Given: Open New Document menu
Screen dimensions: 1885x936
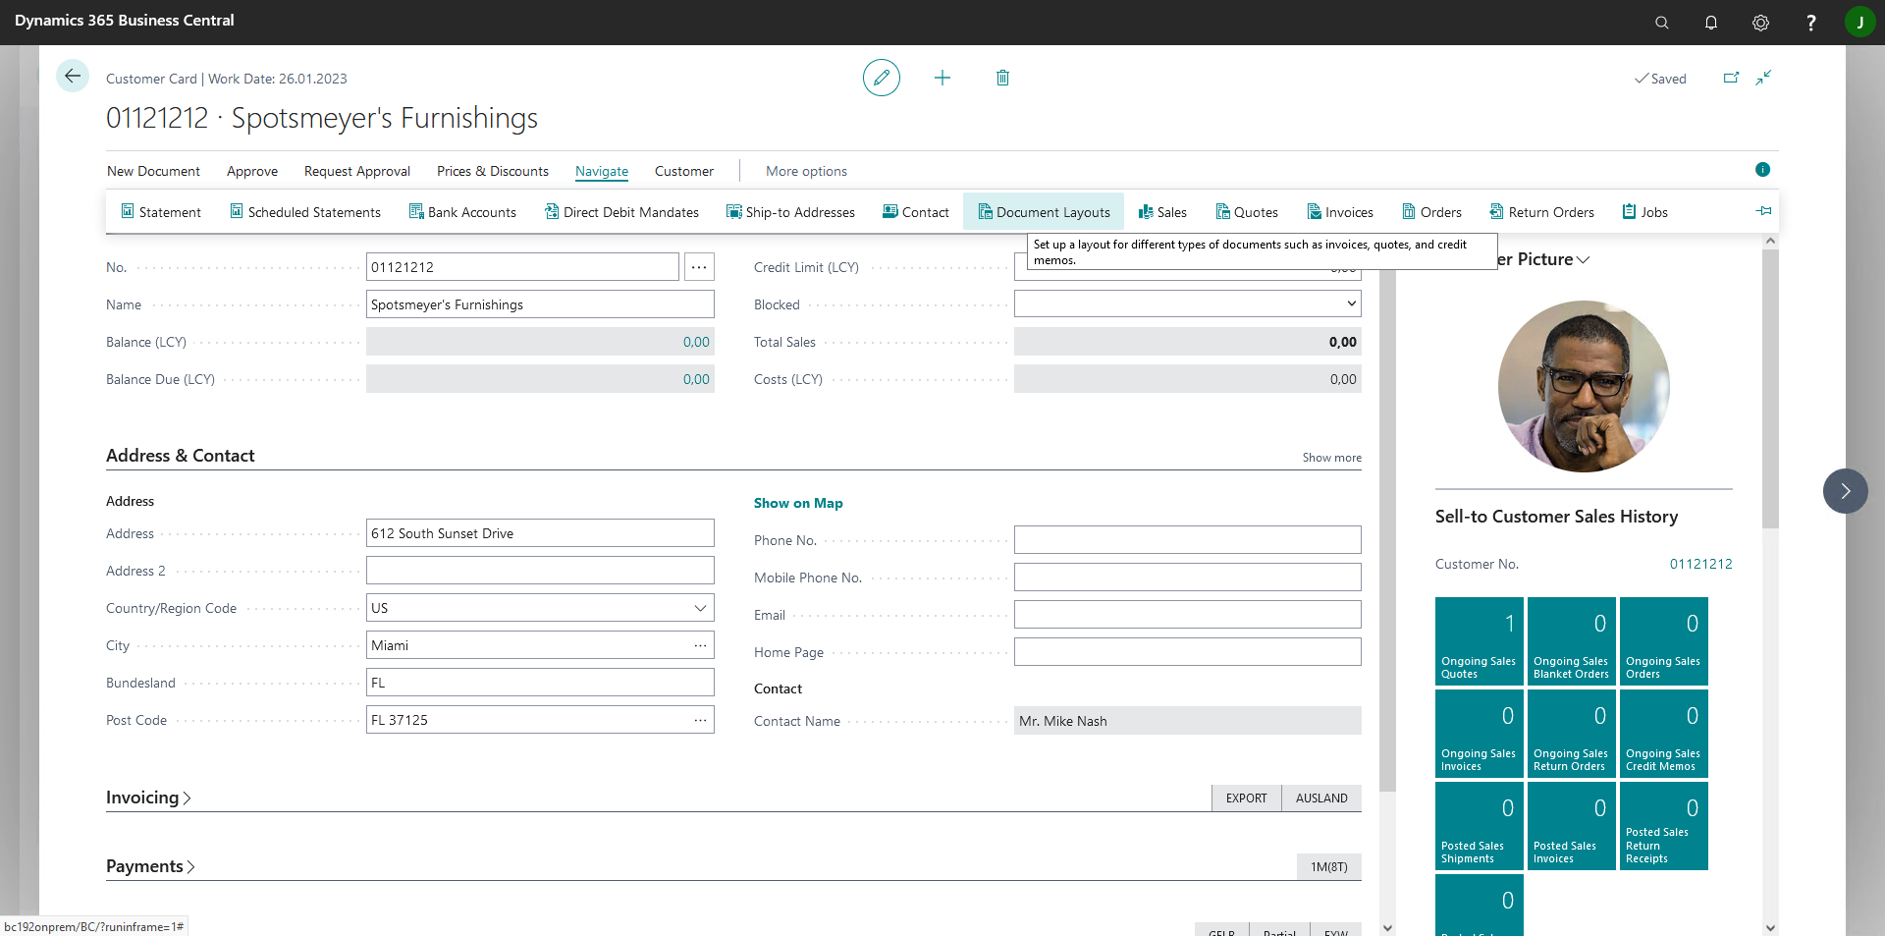Looking at the screenshot, I should [x=153, y=171].
